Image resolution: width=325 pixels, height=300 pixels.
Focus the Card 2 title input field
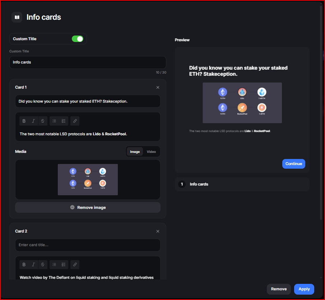tap(88, 245)
